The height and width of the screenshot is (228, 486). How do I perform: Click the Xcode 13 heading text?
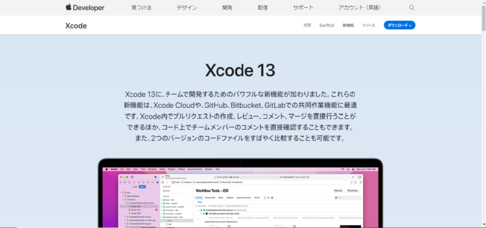pos(240,71)
